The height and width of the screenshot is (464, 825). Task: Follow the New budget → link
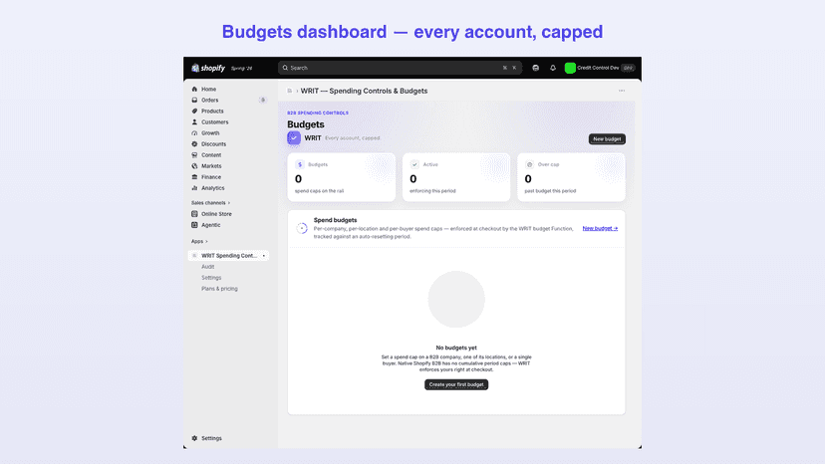[600, 228]
